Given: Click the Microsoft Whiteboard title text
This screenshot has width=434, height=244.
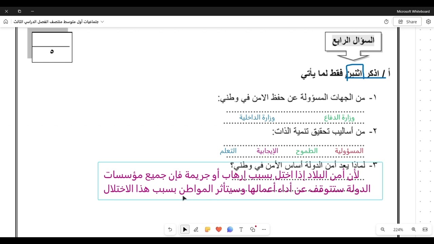Looking at the screenshot, I should pos(413,12).
